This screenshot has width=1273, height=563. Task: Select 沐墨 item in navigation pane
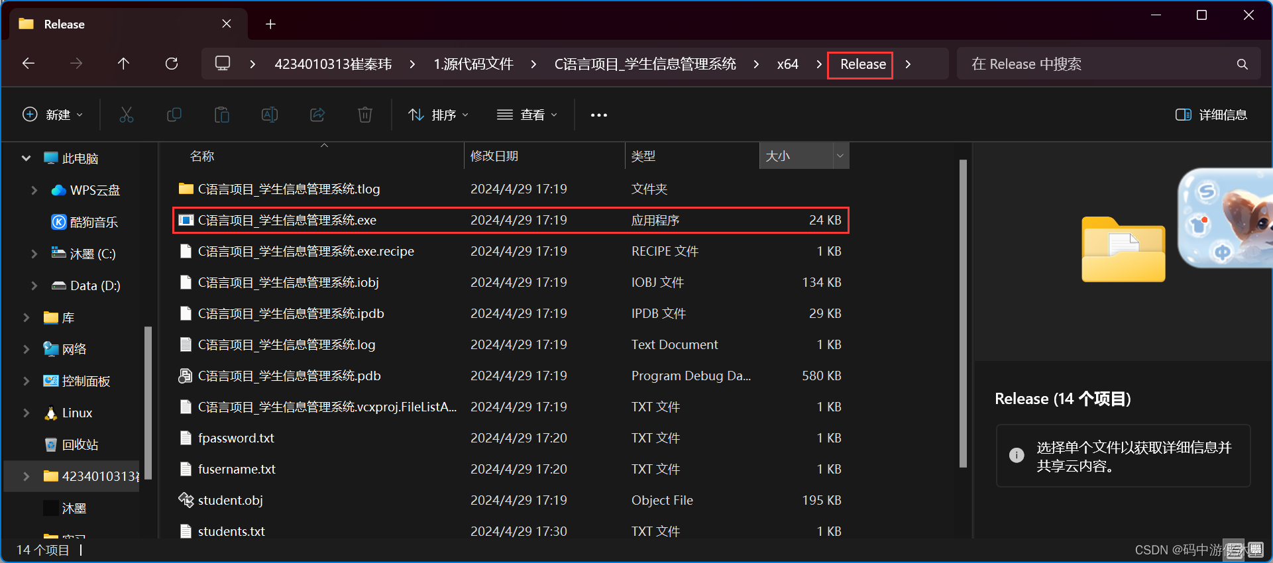click(65, 508)
